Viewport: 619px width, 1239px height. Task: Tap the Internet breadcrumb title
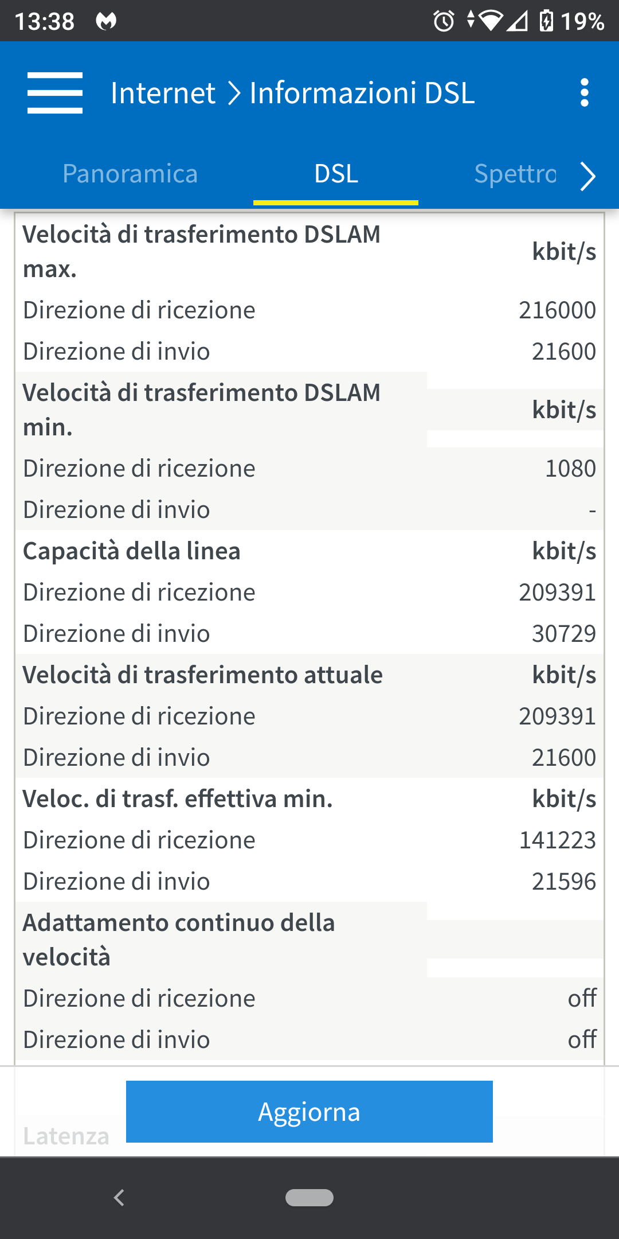163,93
